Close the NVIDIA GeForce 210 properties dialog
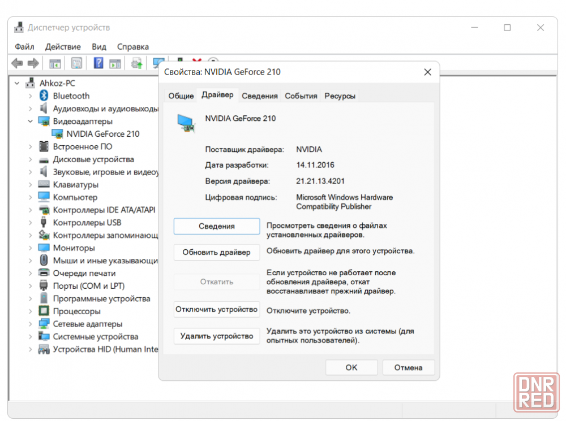Image resolution: width=566 pixels, height=421 pixels. (x=428, y=72)
